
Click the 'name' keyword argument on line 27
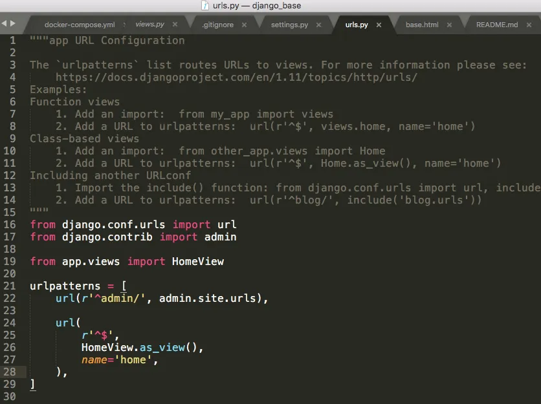94,360
